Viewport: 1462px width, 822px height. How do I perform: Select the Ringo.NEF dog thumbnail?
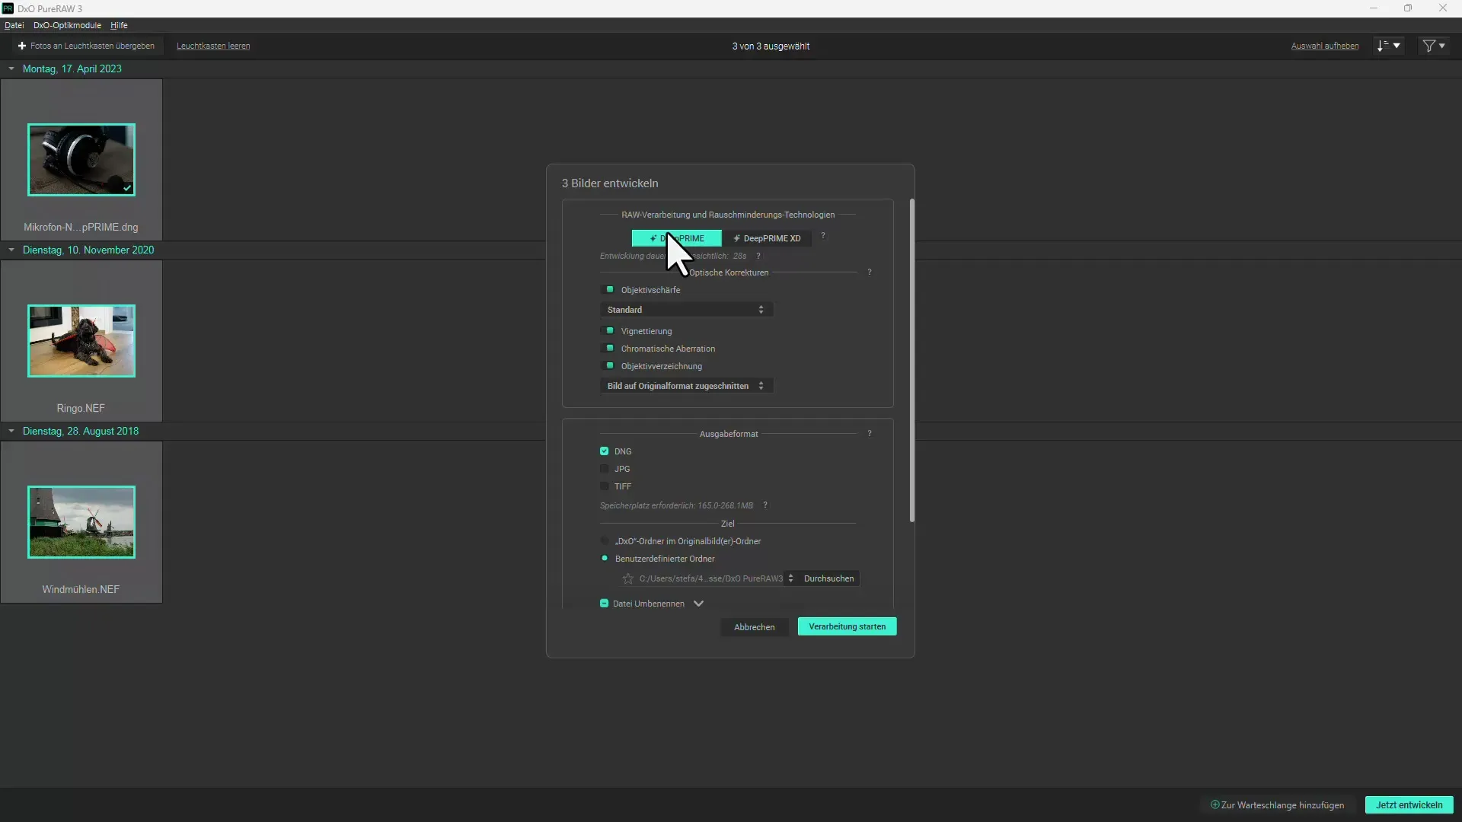coord(81,341)
